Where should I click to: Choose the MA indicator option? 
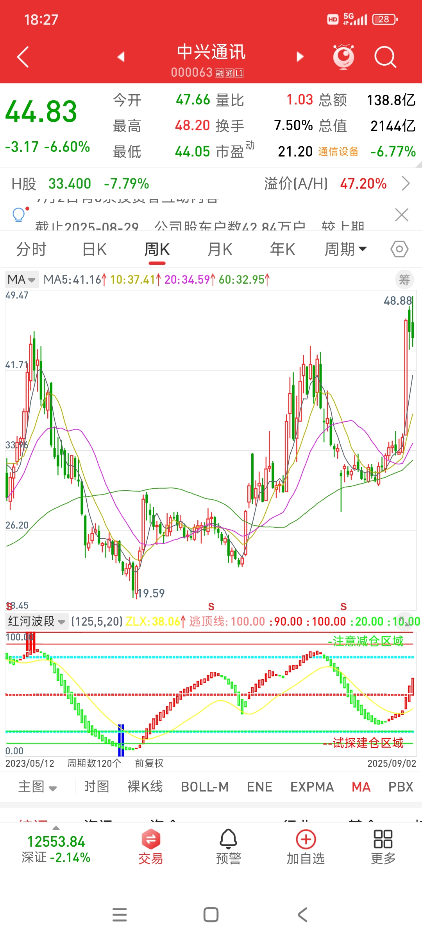tap(361, 787)
